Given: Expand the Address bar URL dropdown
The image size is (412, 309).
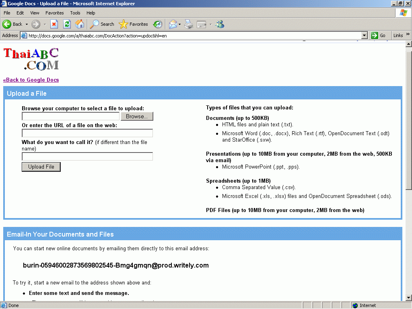Looking at the screenshot, I should tap(365, 35).
